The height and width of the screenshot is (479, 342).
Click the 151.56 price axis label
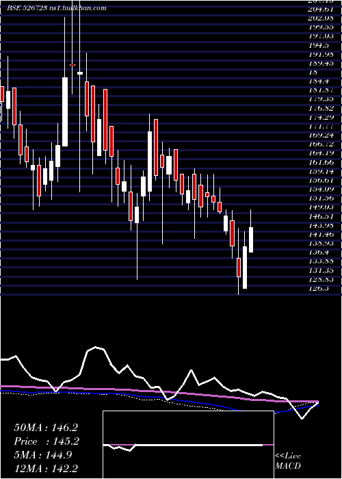click(x=320, y=198)
